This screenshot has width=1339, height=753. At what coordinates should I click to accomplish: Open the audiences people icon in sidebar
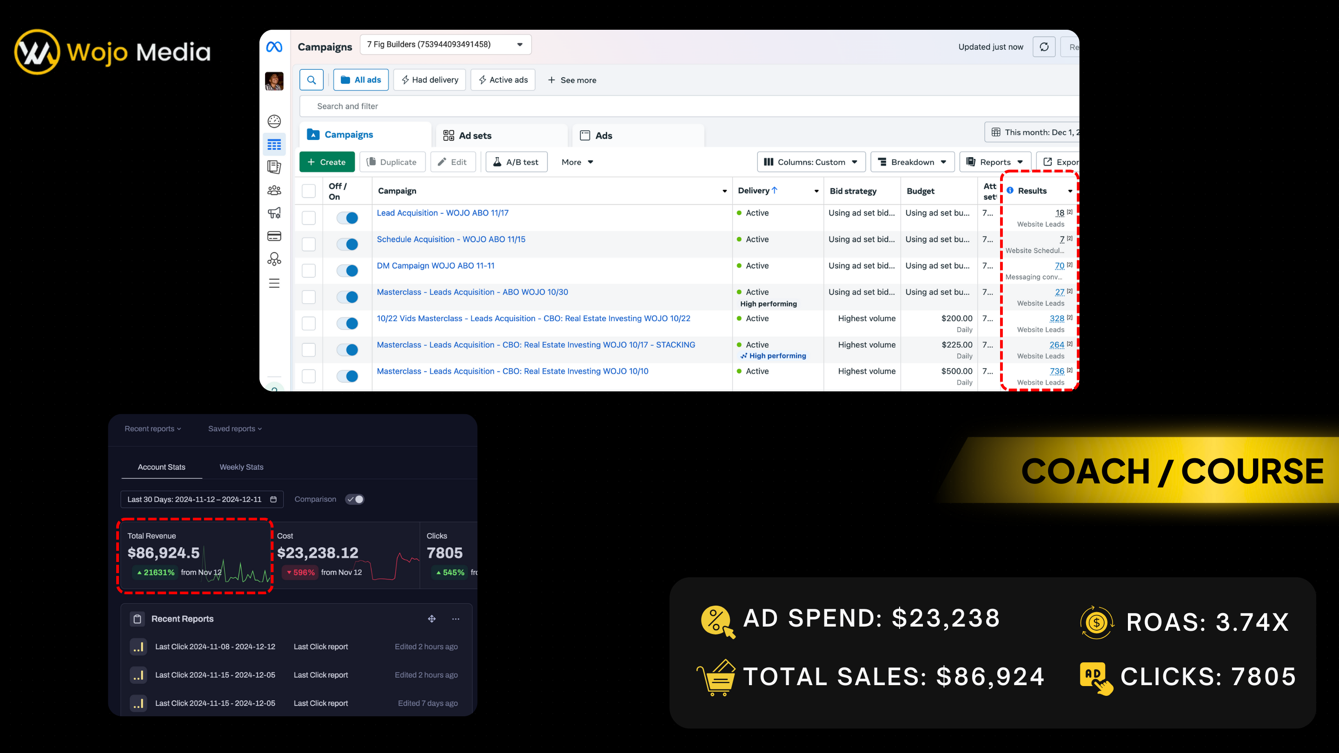tap(274, 190)
